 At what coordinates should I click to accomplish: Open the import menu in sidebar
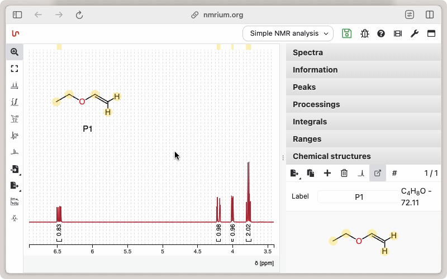tap(15, 169)
